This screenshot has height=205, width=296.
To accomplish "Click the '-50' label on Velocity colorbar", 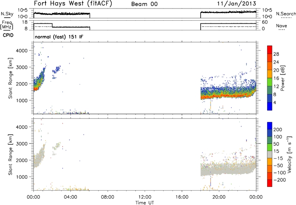I will (277, 165).
